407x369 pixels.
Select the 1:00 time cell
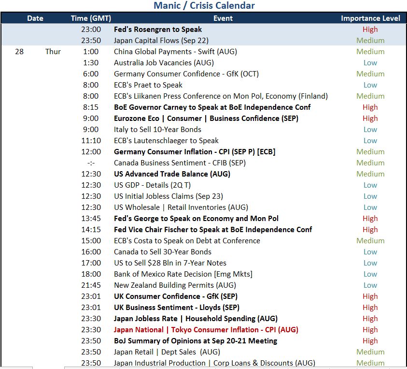pyautogui.click(x=91, y=51)
